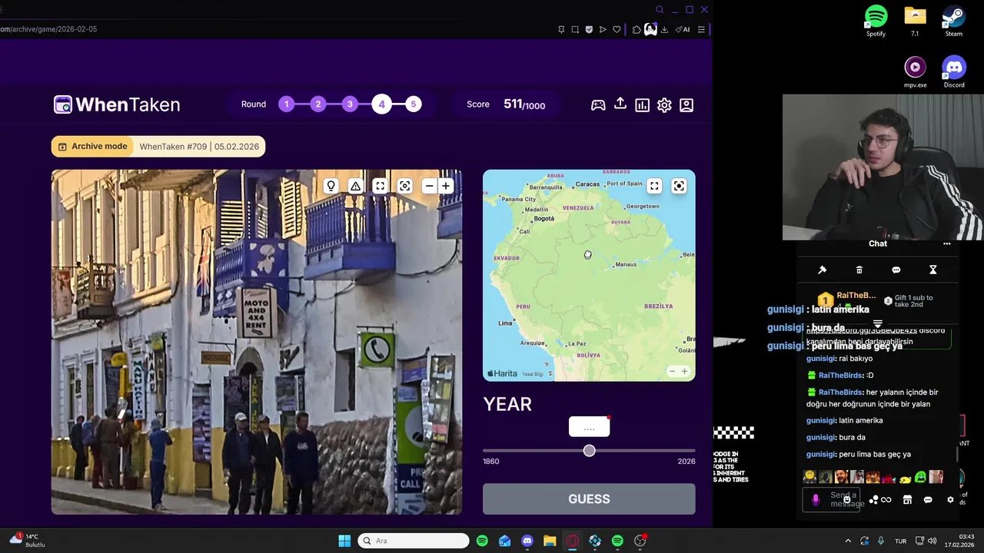Image resolution: width=984 pixels, height=553 pixels.
Task: Click the WhenTaken logo
Action: [x=117, y=104]
